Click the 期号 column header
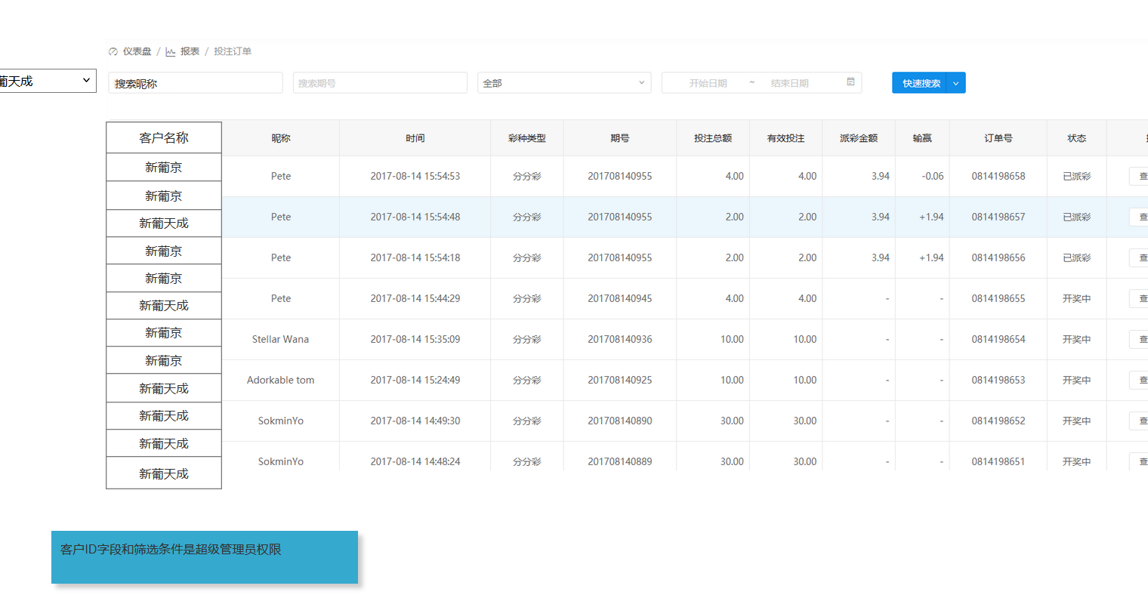1148x595 pixels. [x=620, y=138]
